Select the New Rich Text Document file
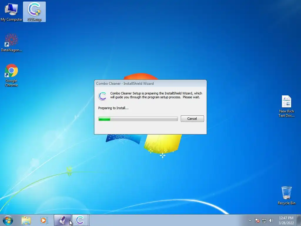Image resolution: width=301 pixels, height=226 pixels. click(286, 106)
